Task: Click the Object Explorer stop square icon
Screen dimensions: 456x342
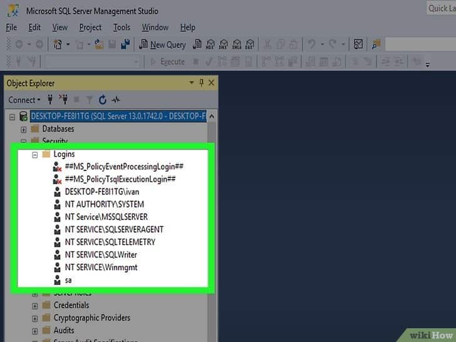Action: click(x=76, y=100)
